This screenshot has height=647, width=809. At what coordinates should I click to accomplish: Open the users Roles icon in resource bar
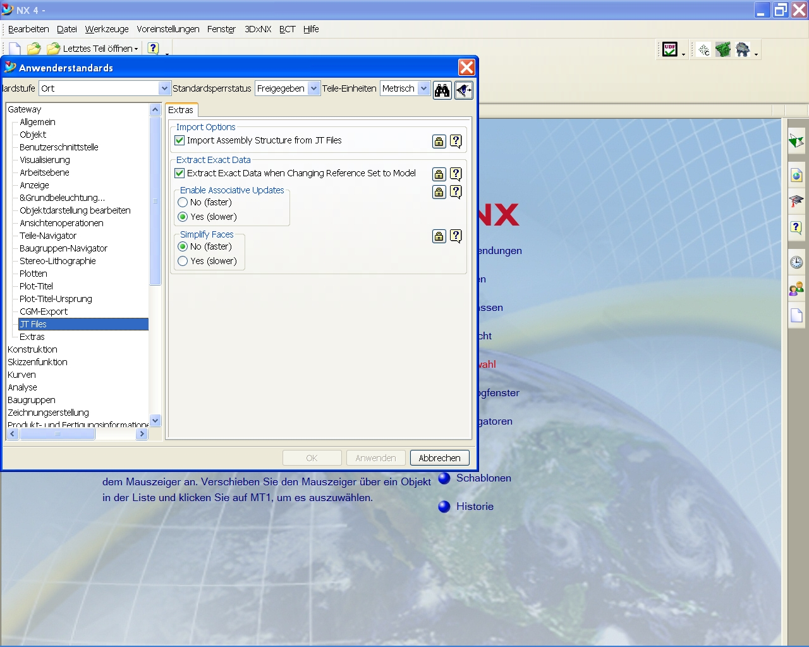[x=796, y=289]
